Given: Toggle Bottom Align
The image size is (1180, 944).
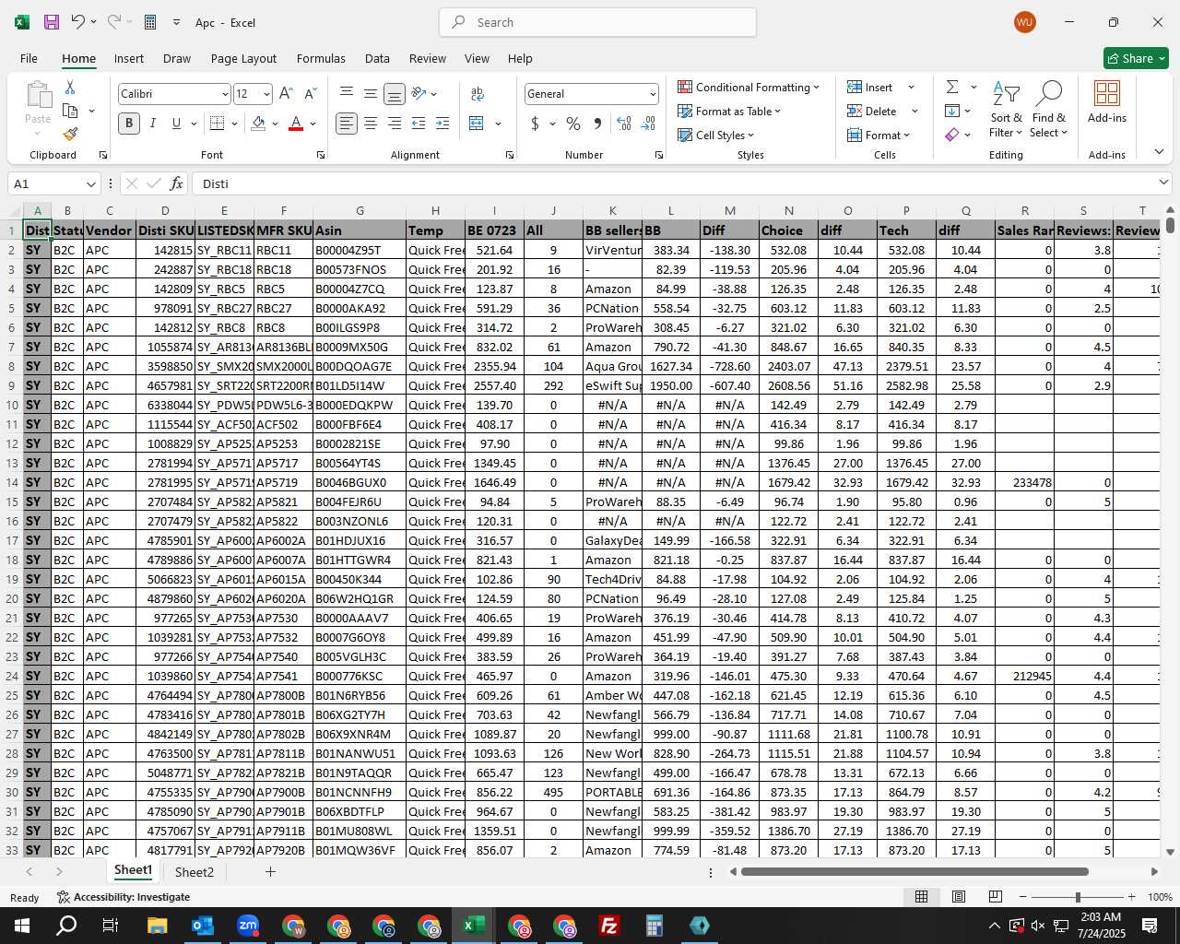Looking at the screenshot, I should tap(395, 94).
